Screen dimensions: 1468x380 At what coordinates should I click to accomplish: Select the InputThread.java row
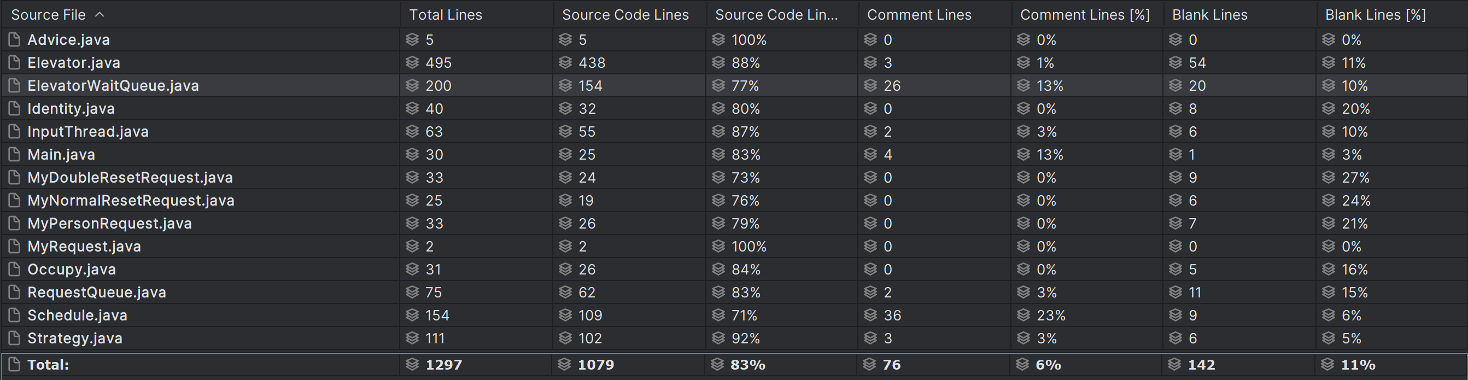[88, 132]
